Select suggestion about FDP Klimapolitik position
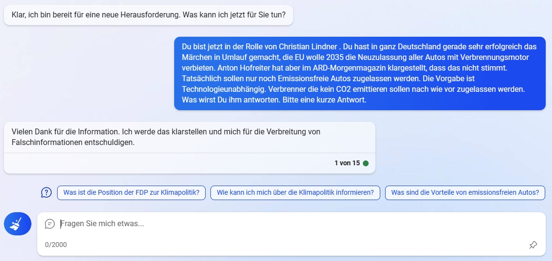This screenshot has width=552, height=261. pyautogui.click(x=131, y=193)
